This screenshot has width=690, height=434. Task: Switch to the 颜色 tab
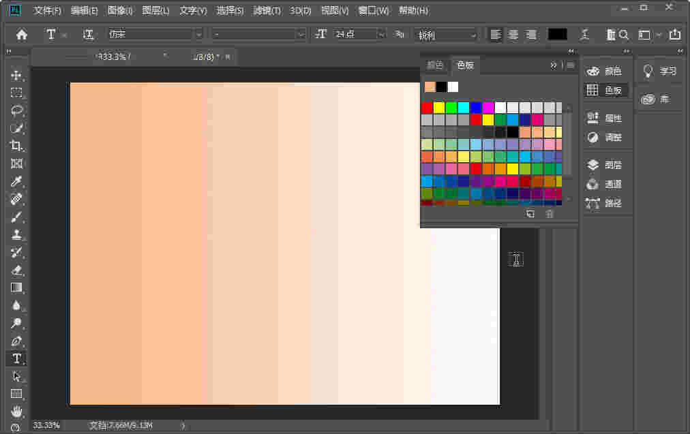(x=436, y=65)
